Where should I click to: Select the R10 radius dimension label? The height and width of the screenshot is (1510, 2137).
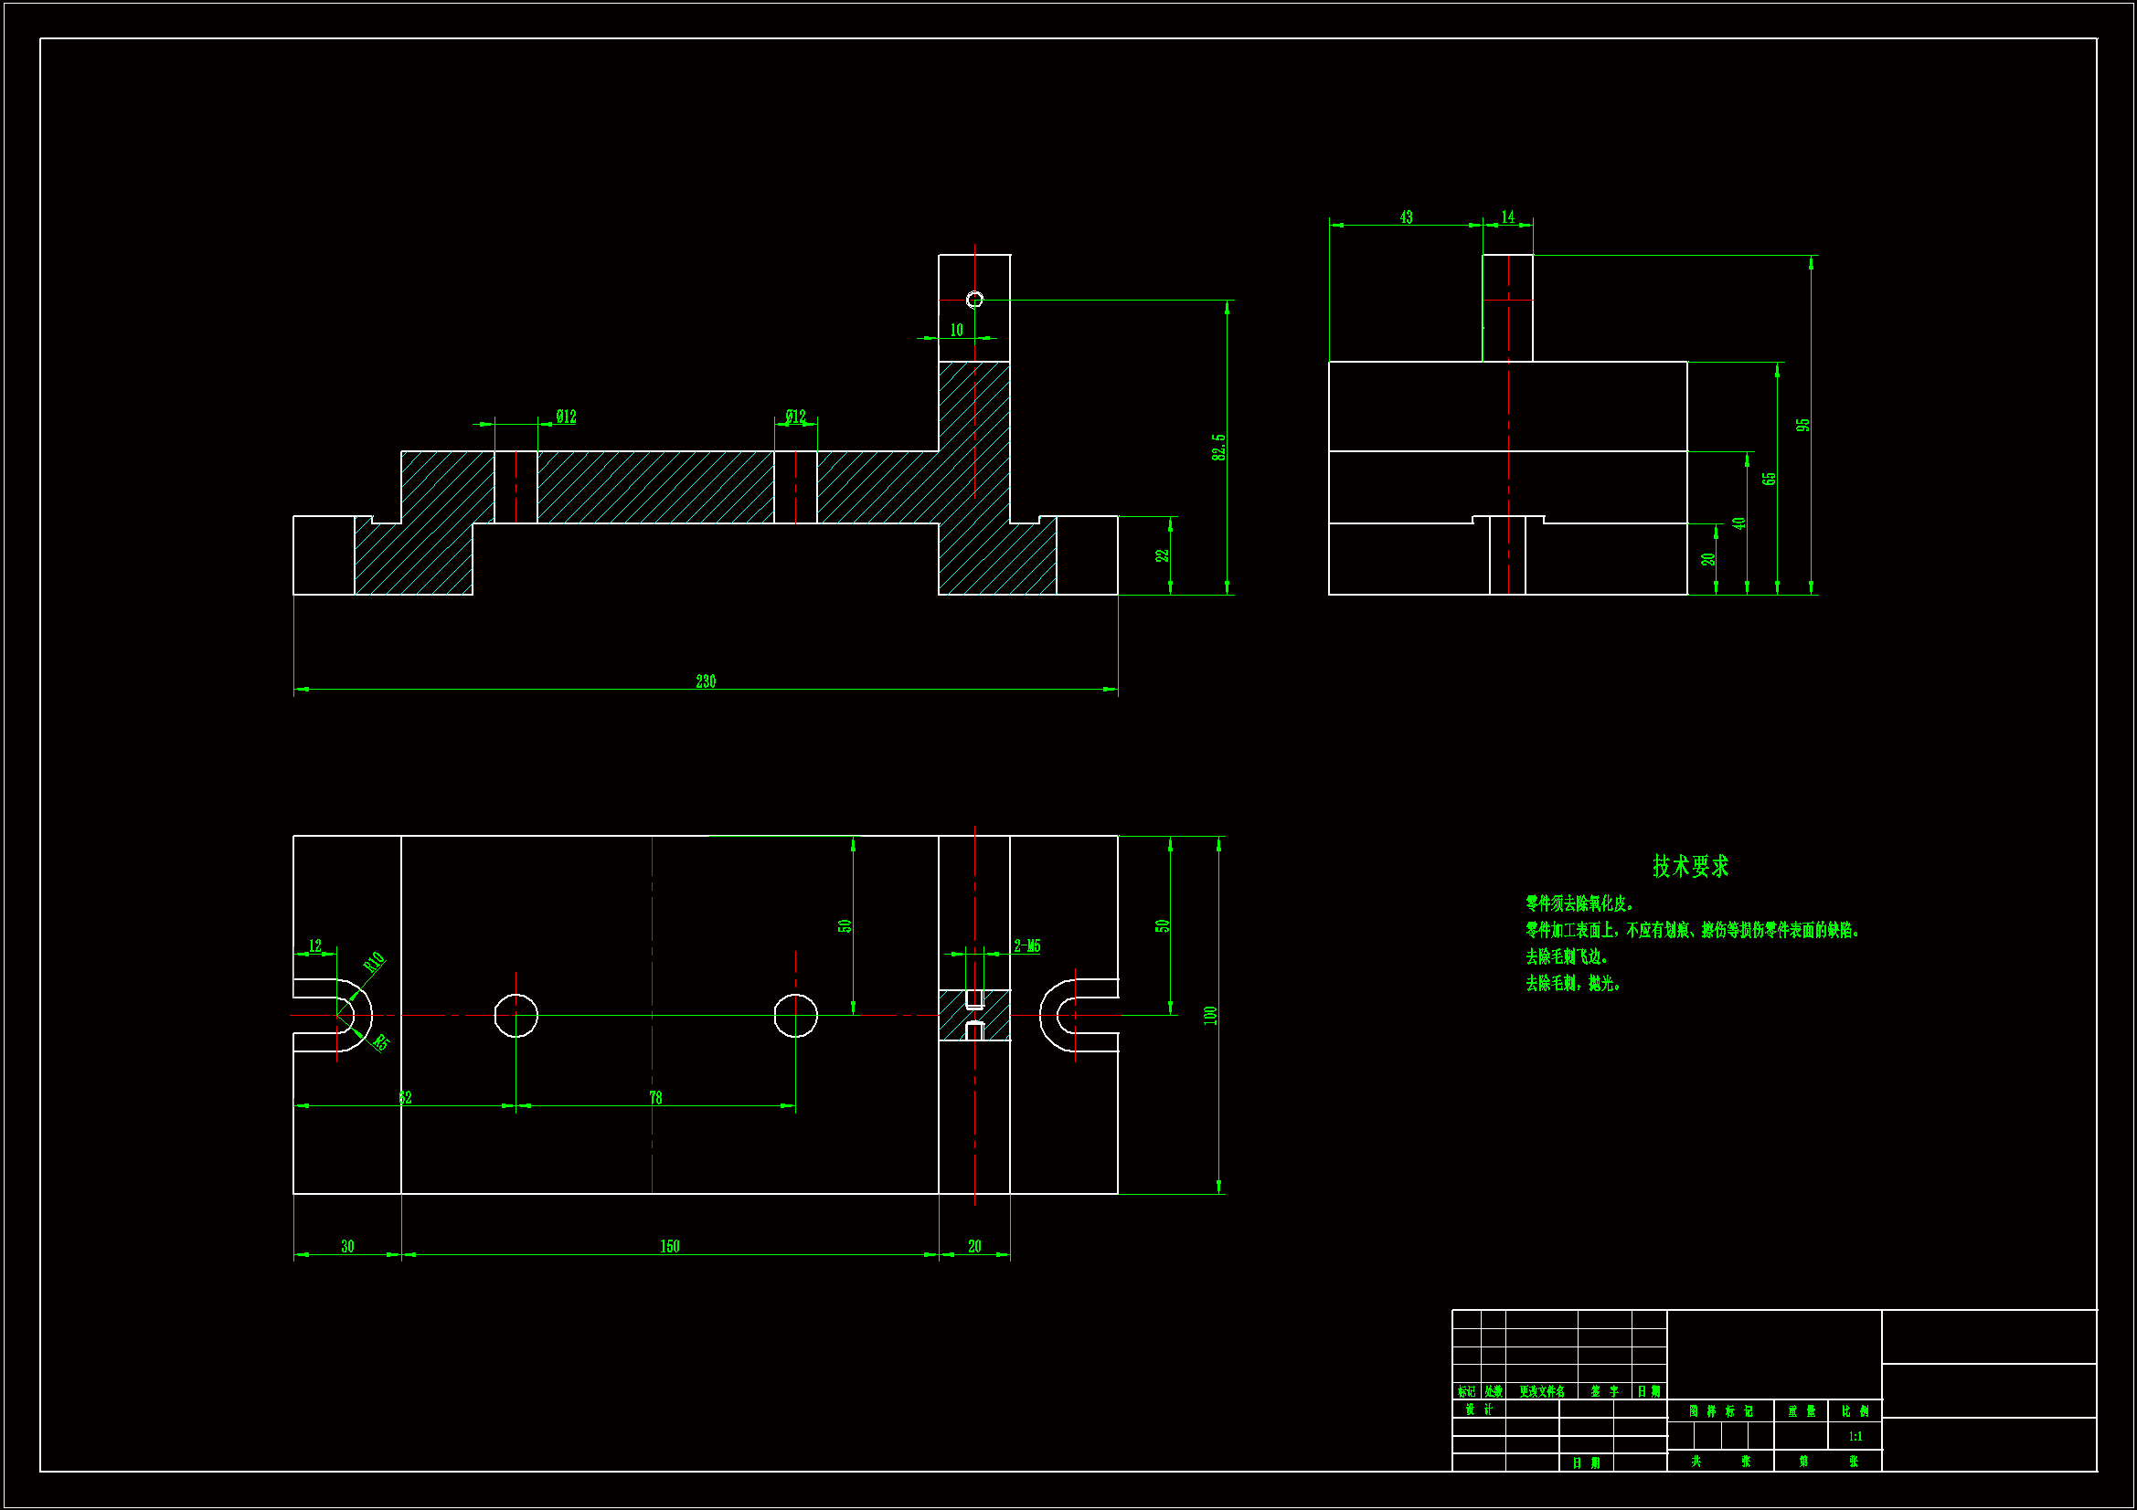point(373,962)
